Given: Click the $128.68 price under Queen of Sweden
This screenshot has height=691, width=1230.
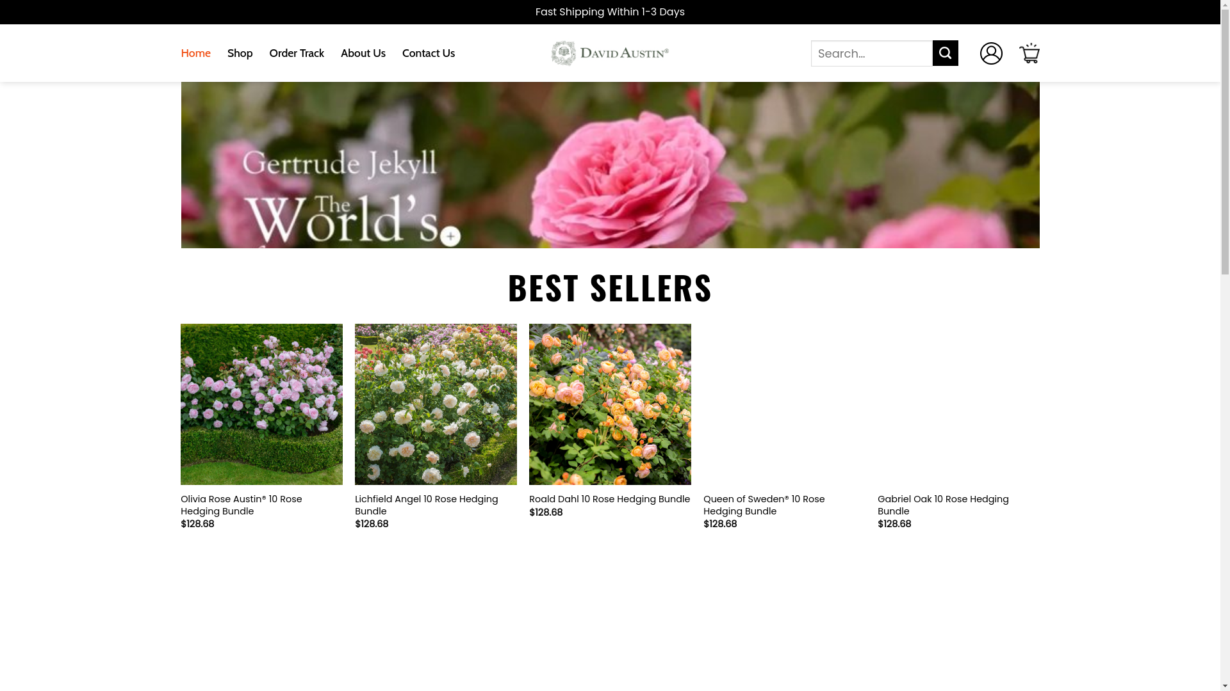Looking at the screenshot, I should pos(720,524).
